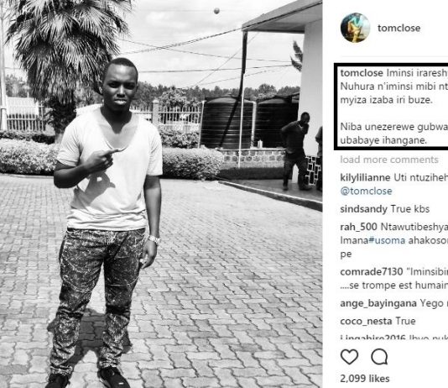View the 2,099 likes list
The height and width of the screenshot is (388, 448).
[x=365, y=379]
